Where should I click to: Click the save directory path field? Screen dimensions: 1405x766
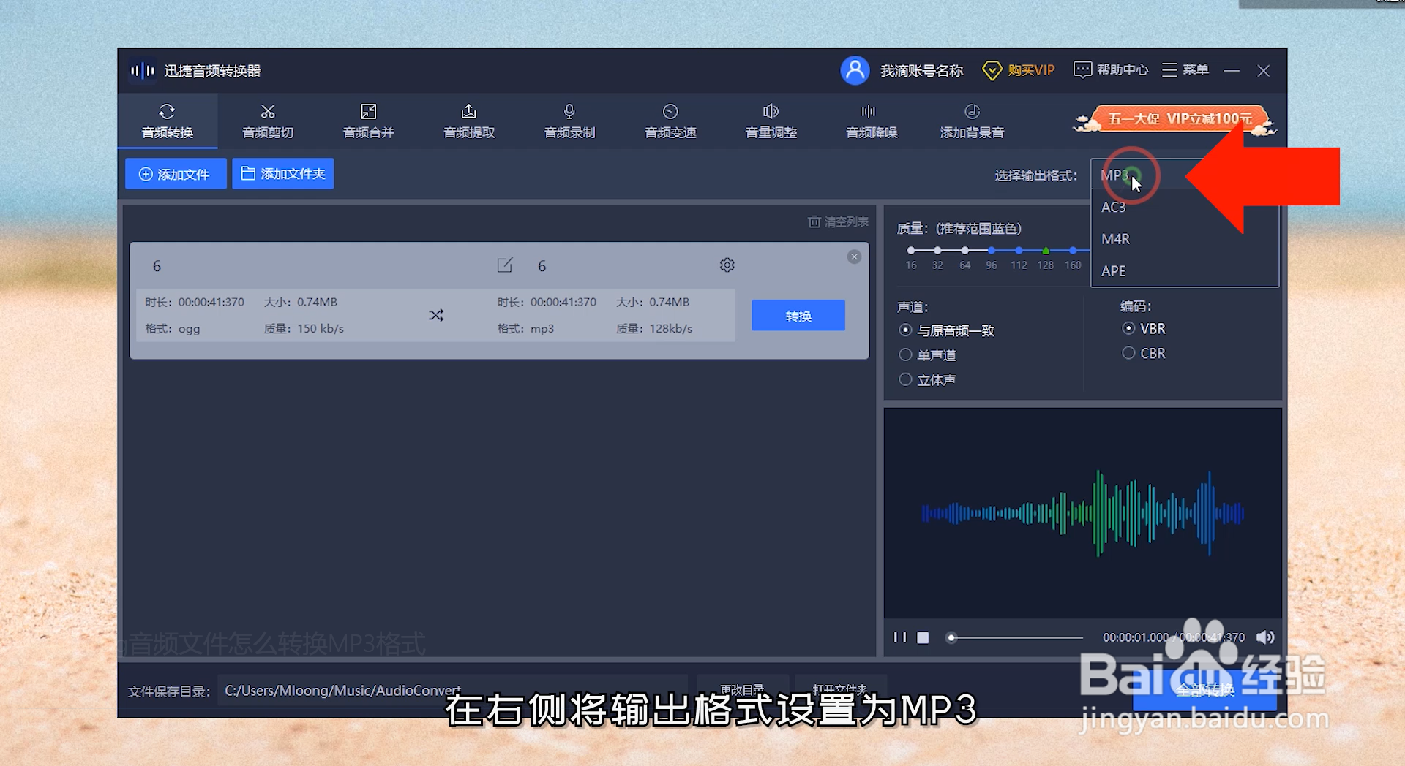point(452,691)
